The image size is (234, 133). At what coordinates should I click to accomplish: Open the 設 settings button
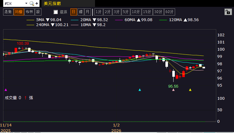tap(38, 12)
